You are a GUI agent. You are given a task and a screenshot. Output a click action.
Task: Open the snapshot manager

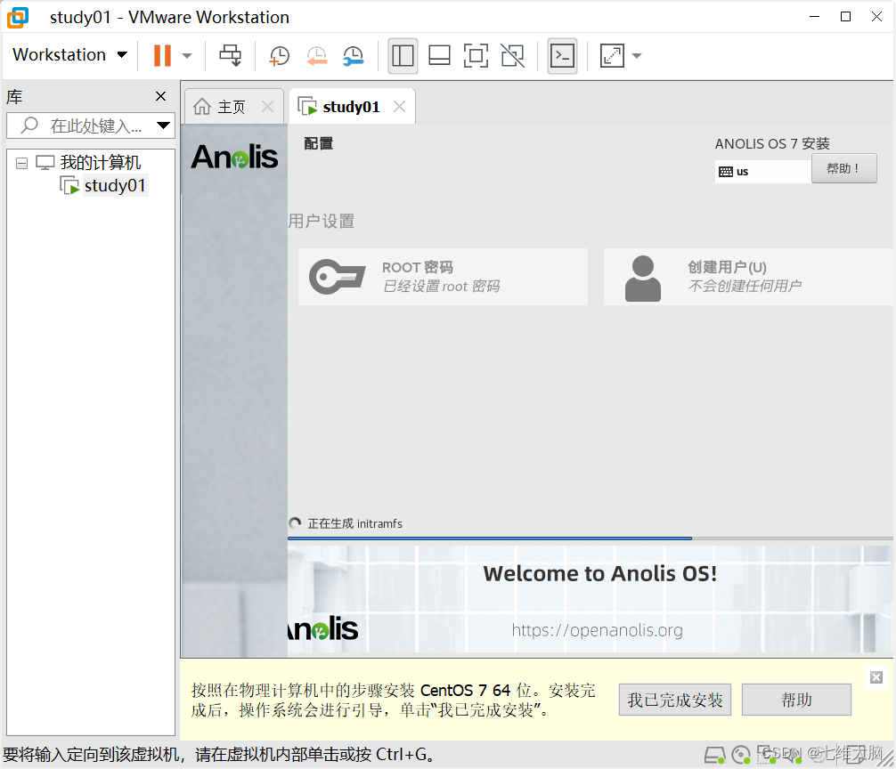354,55
